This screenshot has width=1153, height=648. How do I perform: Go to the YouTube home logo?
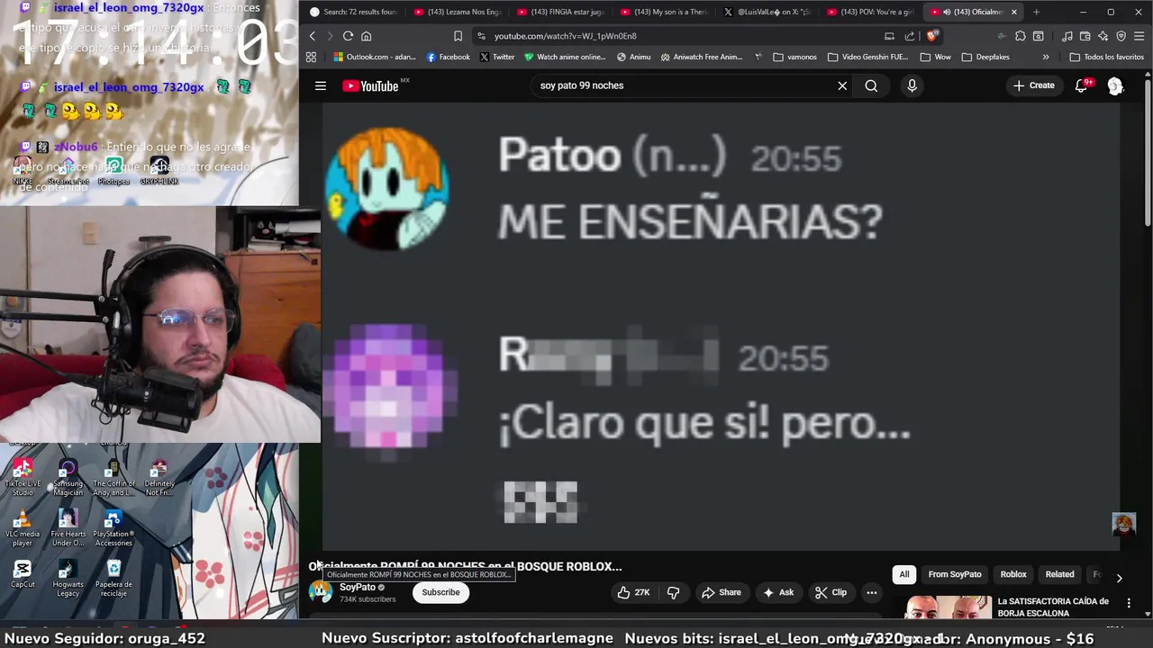370,86
